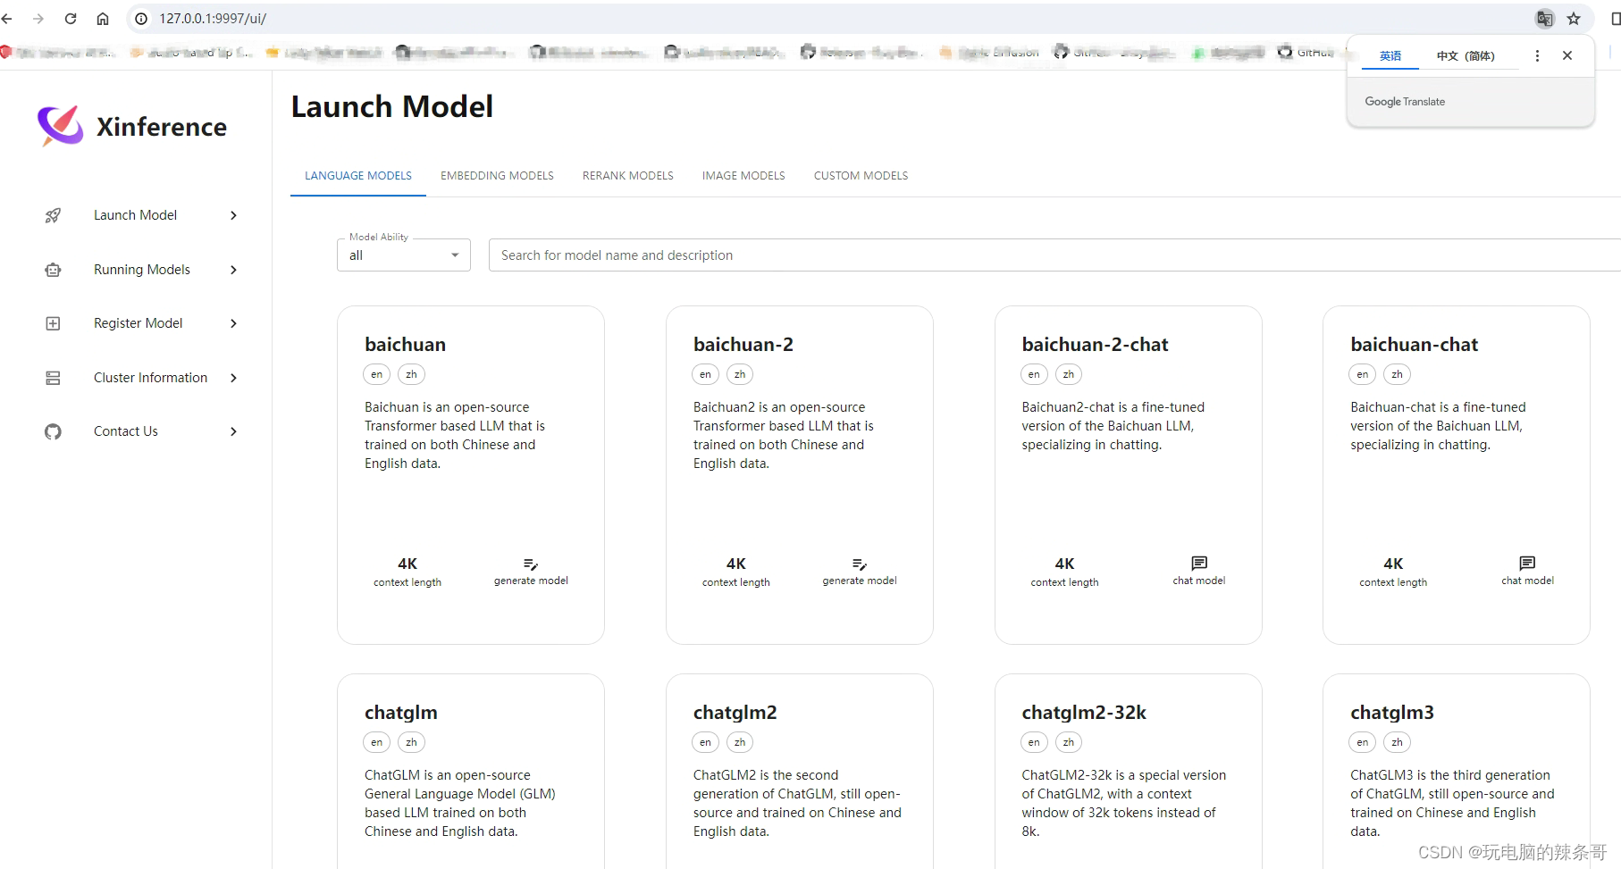Switch to the Language Models tab
The height and width of the screenshot is (869, 1621).
point(358,176)
